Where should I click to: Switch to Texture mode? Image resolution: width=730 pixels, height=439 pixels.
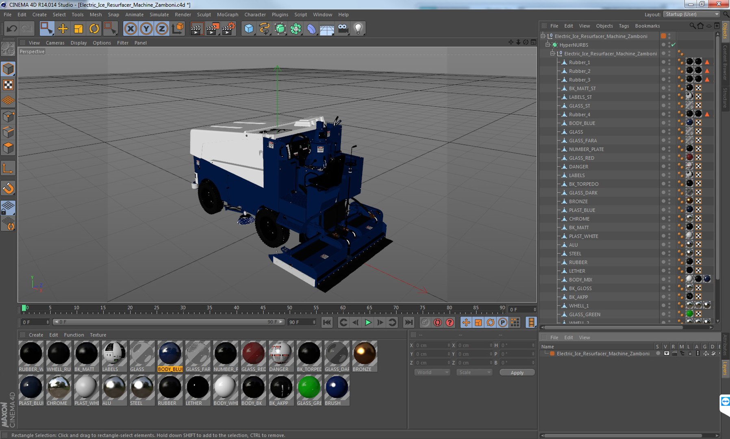point(8,85)
